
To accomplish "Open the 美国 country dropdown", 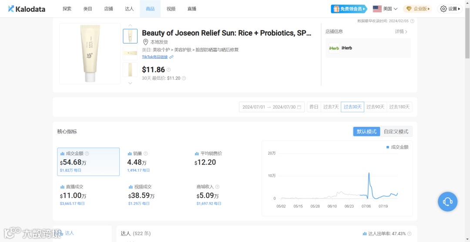I will pyautogui.click(x=385, y=9).
